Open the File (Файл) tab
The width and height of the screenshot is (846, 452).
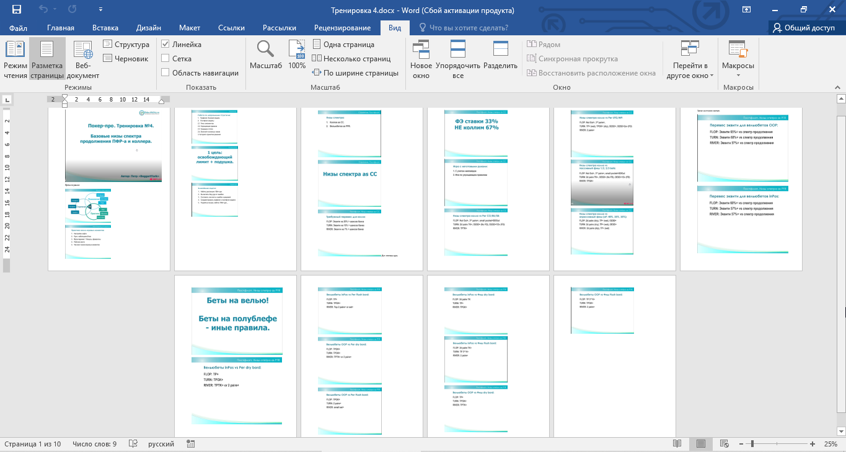pyautogui.click(x=19, y=28)
